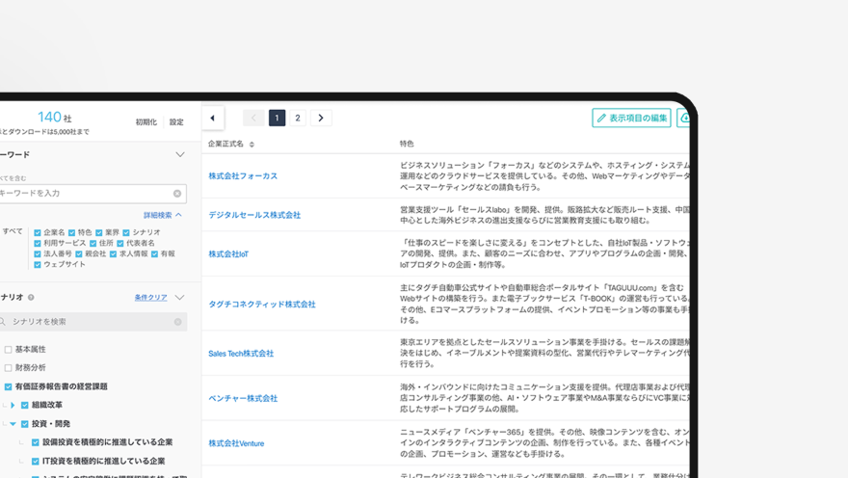Viewport: 848px width, 478px height.
Task: Toggle the 利用サービス checkbox
Action: pyautogui.click(x=38, y=243)
